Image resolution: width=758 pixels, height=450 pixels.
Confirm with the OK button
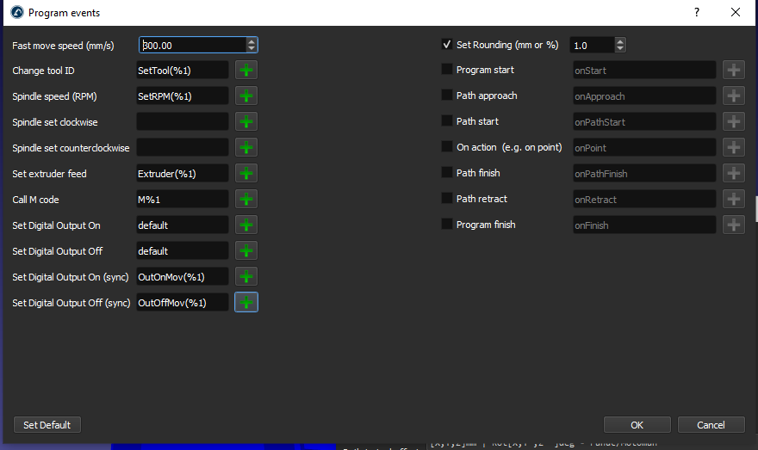coord(637,425)
